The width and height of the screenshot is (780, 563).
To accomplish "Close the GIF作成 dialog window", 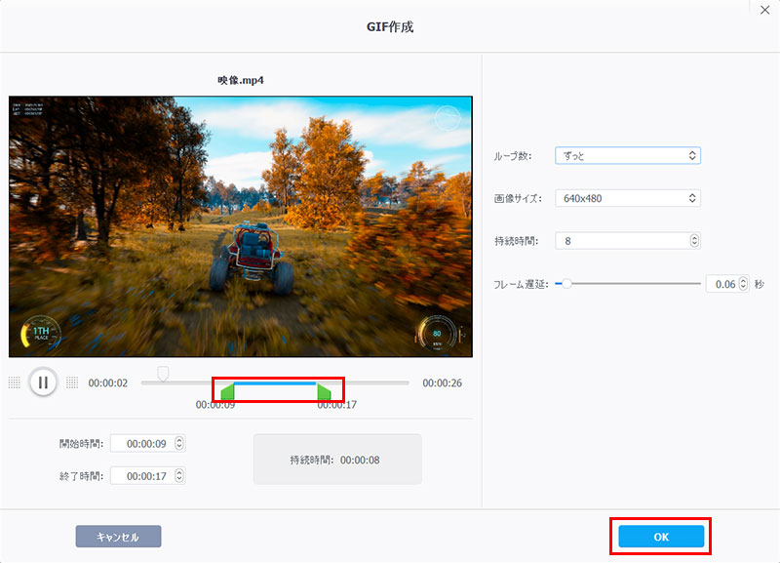I will [x=765, y=10].
